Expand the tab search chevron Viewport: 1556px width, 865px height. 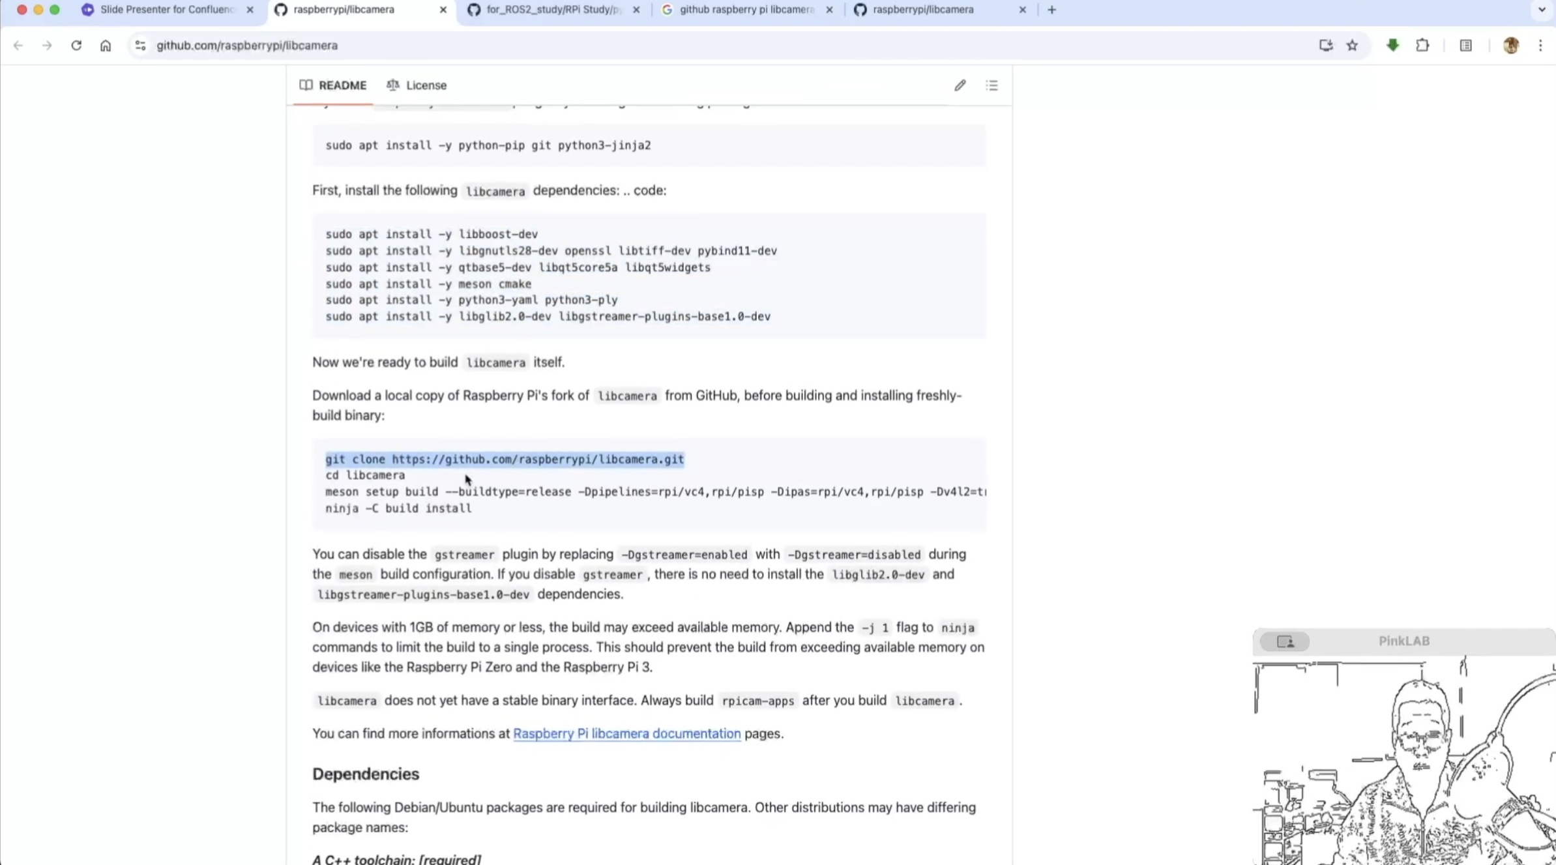[x=1542, y=10]
